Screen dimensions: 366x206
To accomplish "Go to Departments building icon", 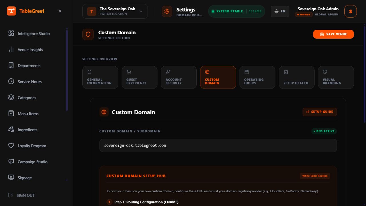I will point(11,66).
